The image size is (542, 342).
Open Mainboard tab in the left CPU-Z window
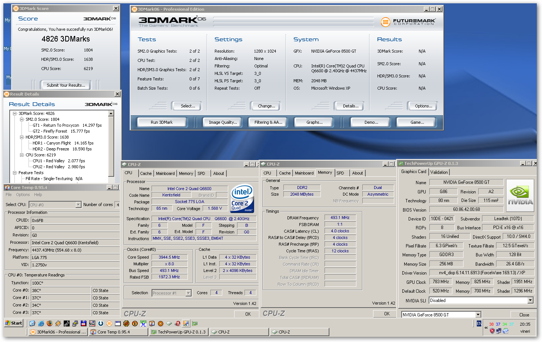pyautogui.click(x=165, y=173)
